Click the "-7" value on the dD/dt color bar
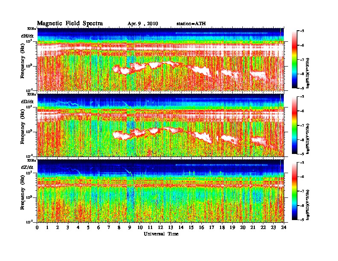The image size is (338, 261). pyautogui.click(x=302, y=125)
